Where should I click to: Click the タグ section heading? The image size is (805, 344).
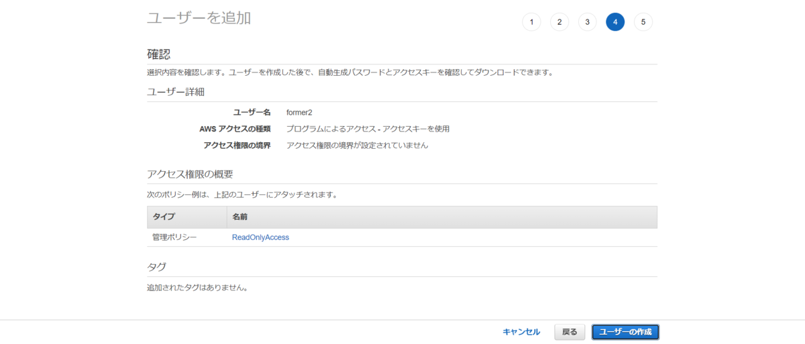pos(156,267)
